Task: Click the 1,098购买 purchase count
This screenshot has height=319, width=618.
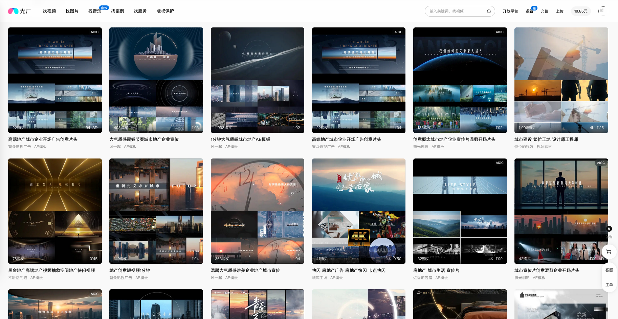Action: tap(223, 128)
